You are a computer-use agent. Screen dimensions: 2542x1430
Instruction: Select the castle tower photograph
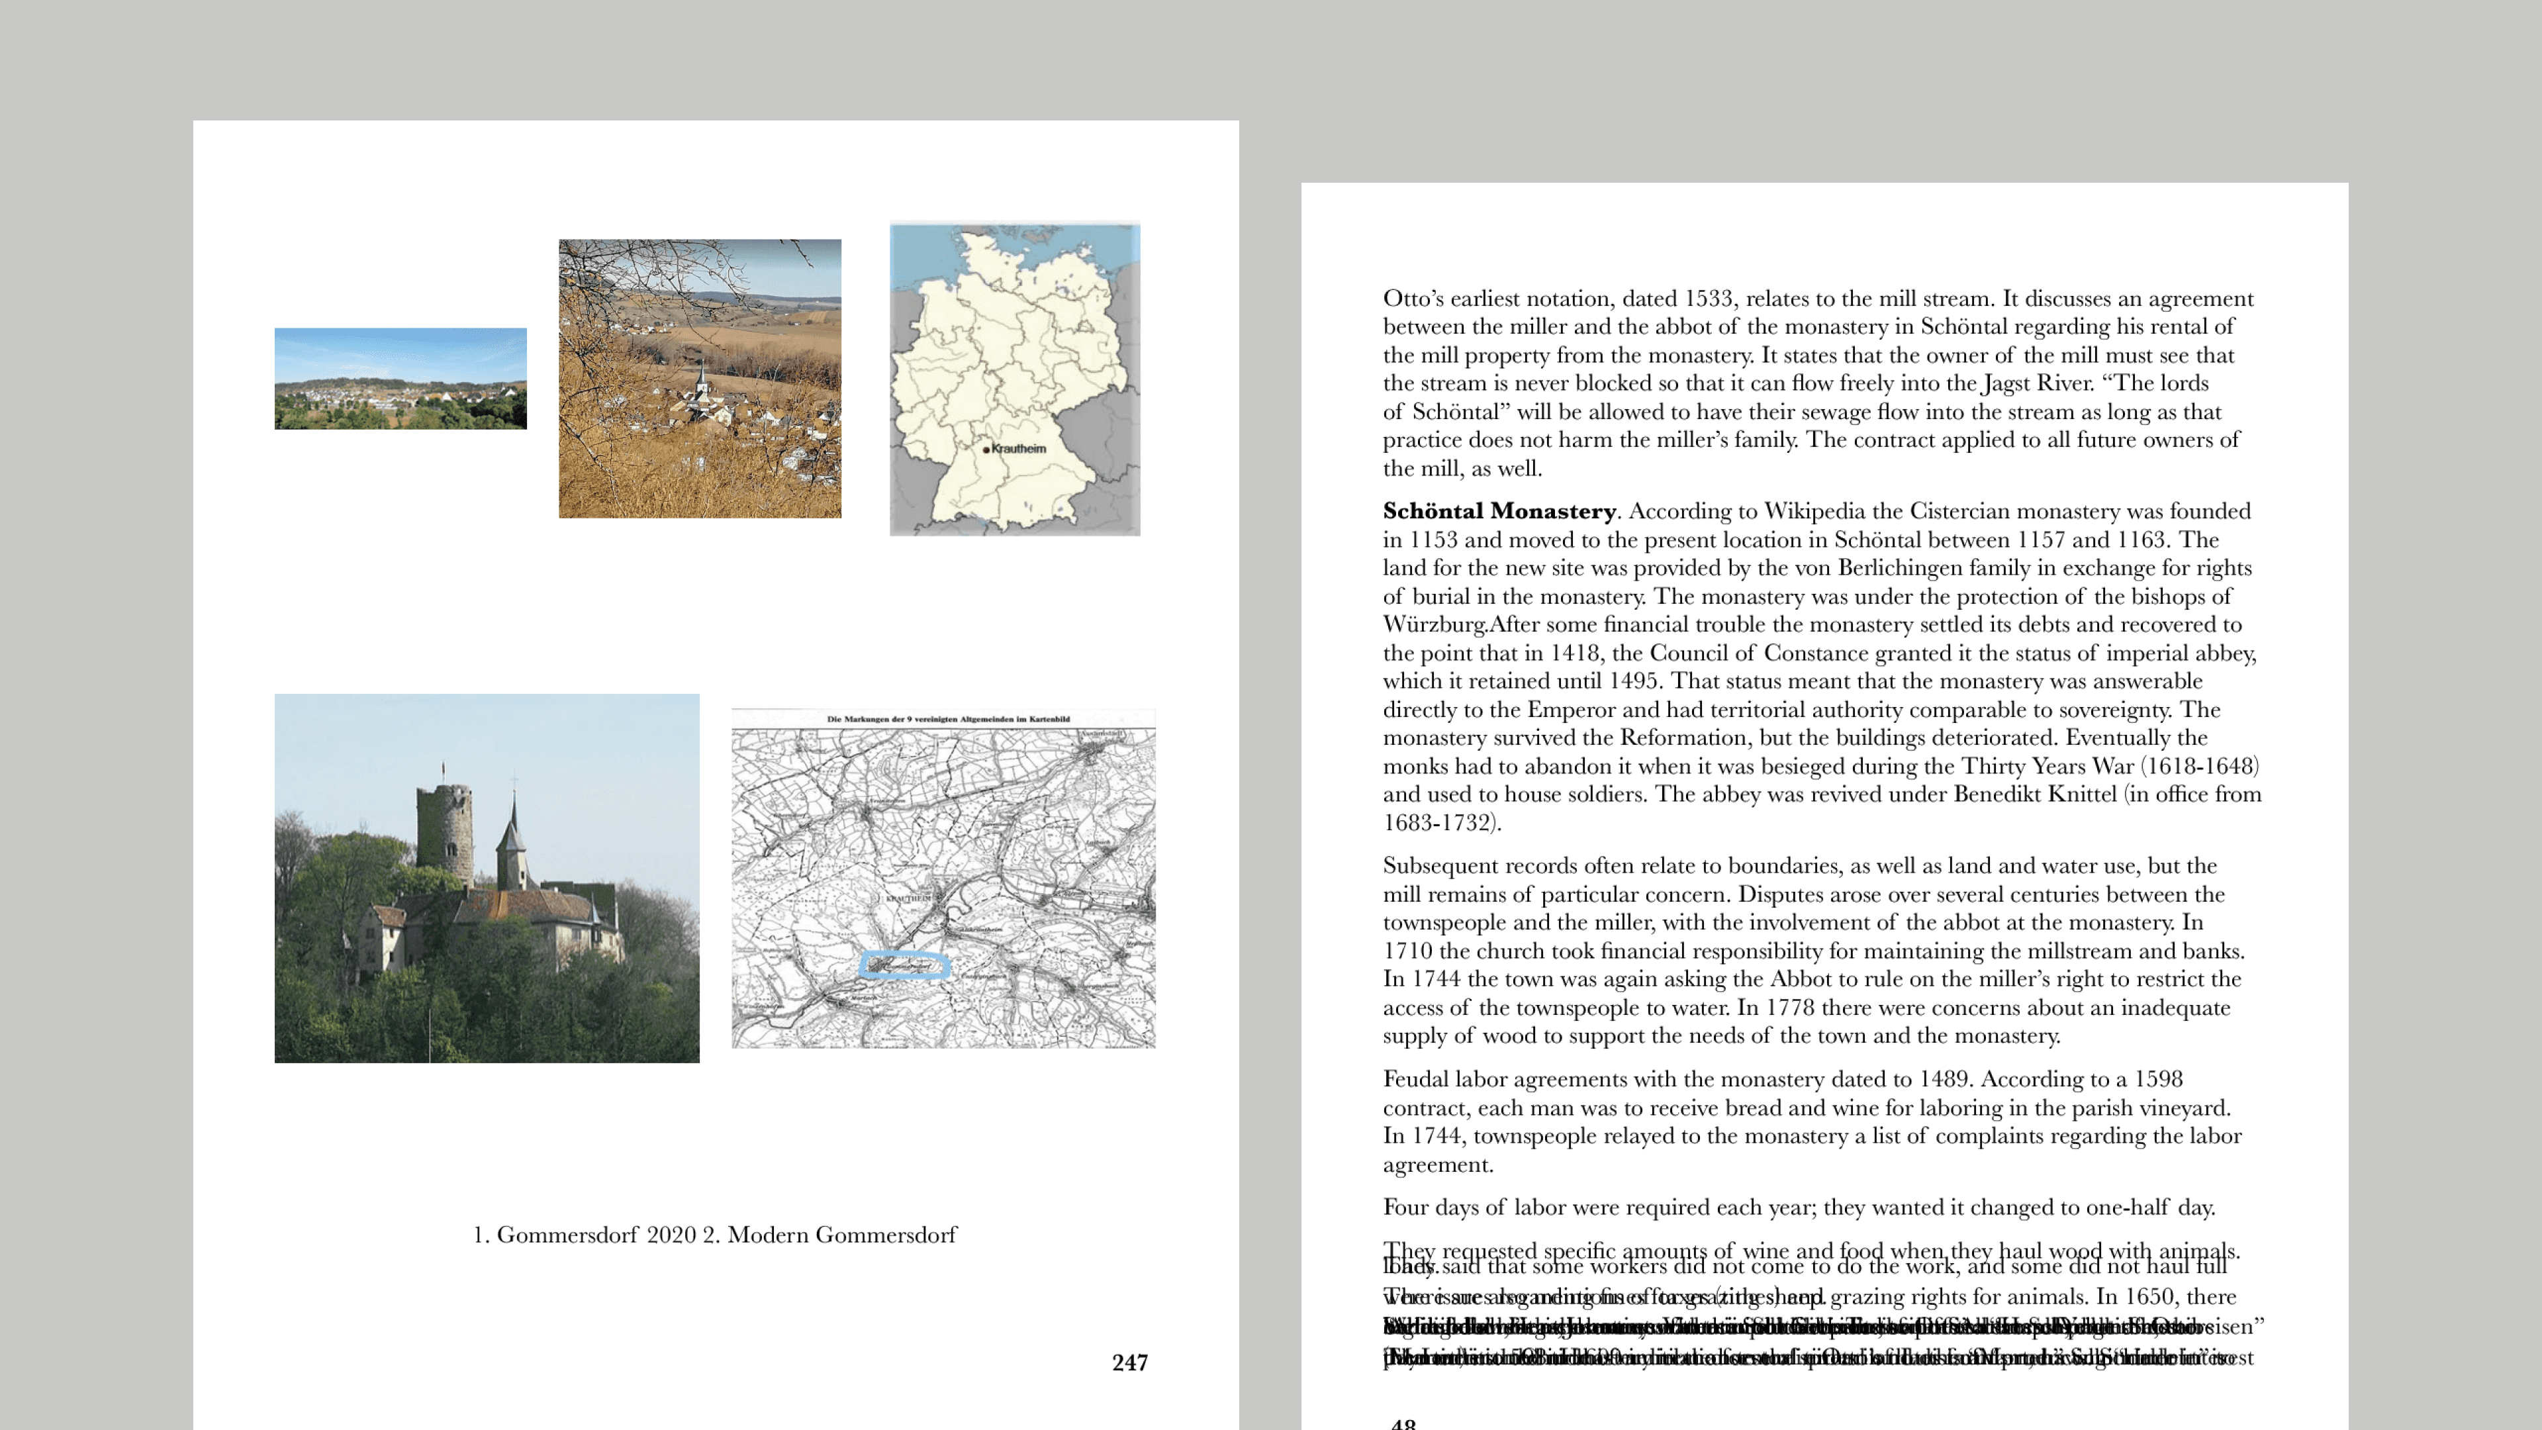click(x=487, y=877)
